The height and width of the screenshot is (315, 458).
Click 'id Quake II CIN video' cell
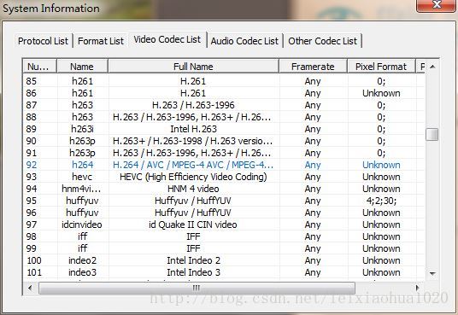coord(193,225)
